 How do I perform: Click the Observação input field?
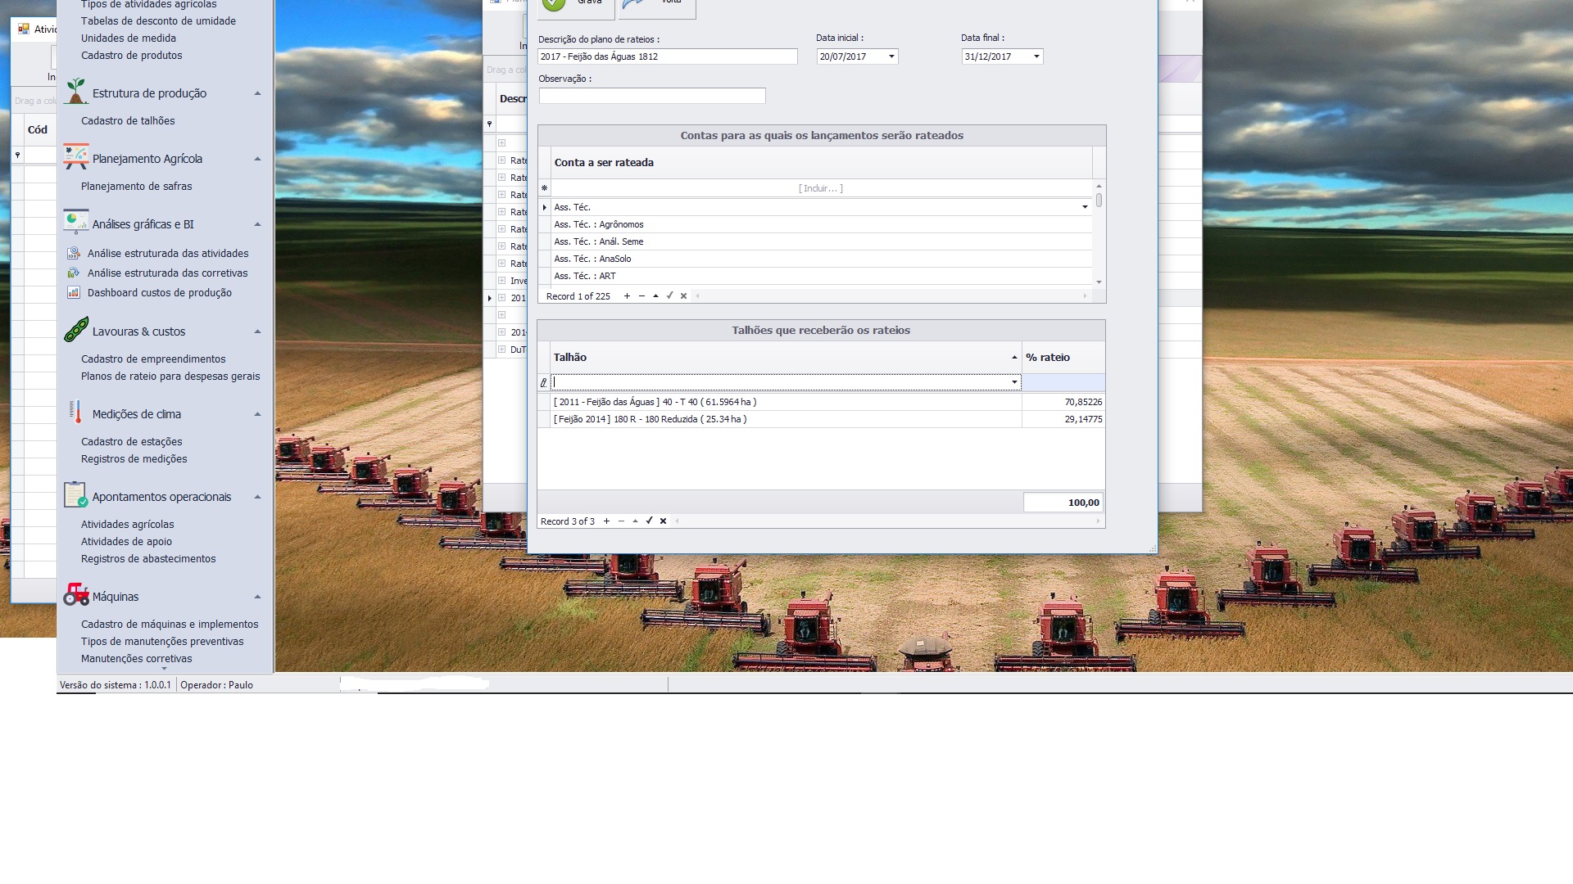tap(652, 96)
